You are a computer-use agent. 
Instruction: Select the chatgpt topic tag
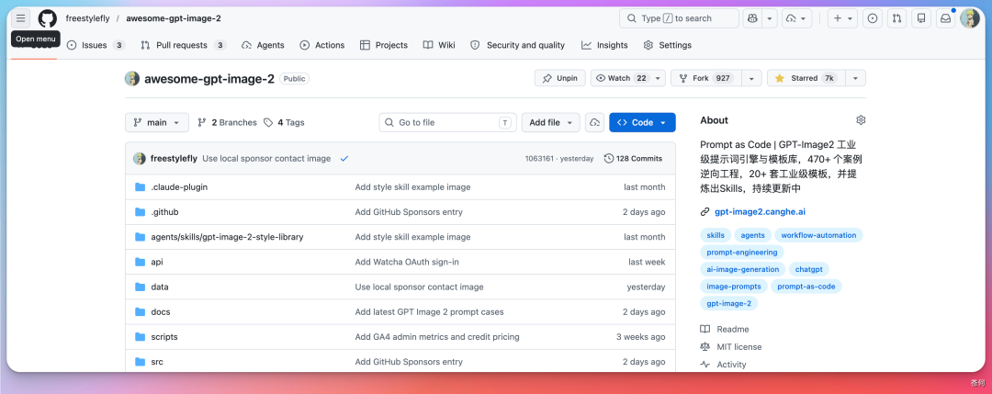tap(809, 269)
